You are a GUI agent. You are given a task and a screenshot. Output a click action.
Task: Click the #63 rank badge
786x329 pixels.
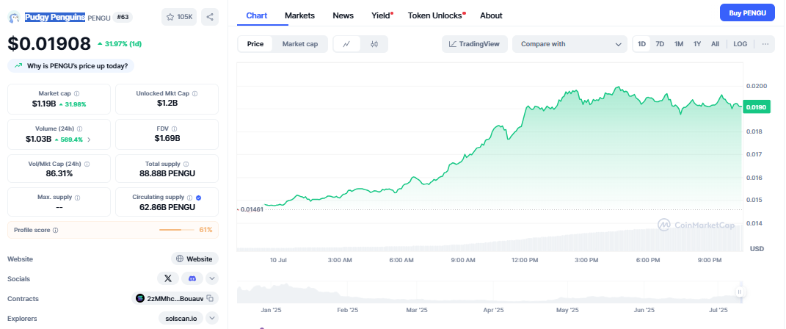(123, 17)
